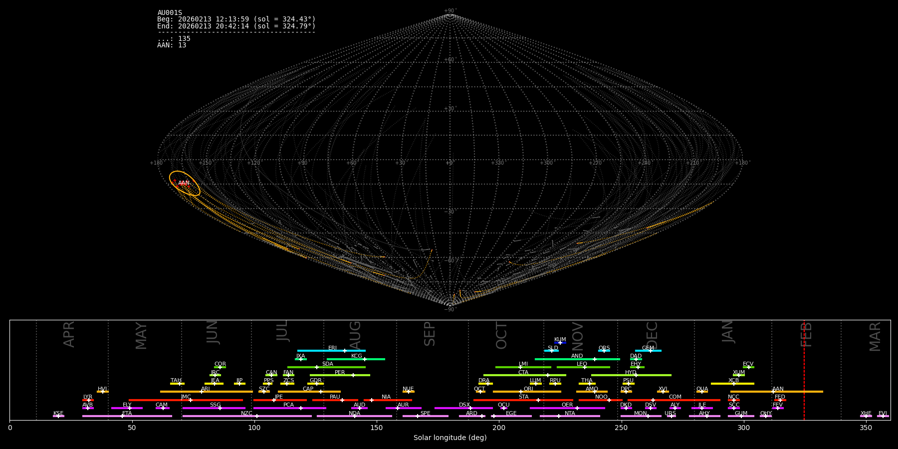Click the COR shower label
898x449 pixels.
[x=220, y=364]
